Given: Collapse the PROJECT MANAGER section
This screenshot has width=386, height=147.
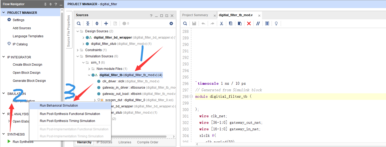Looking at the screenshot, I should click(x=4, y=13).
